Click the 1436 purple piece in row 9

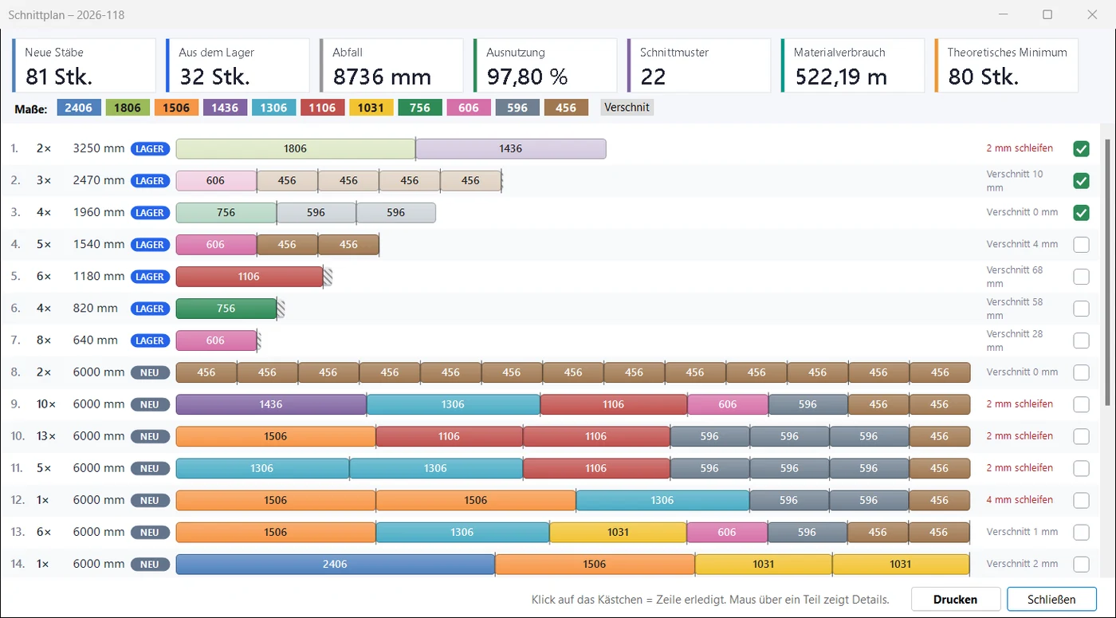click(271, 404)
